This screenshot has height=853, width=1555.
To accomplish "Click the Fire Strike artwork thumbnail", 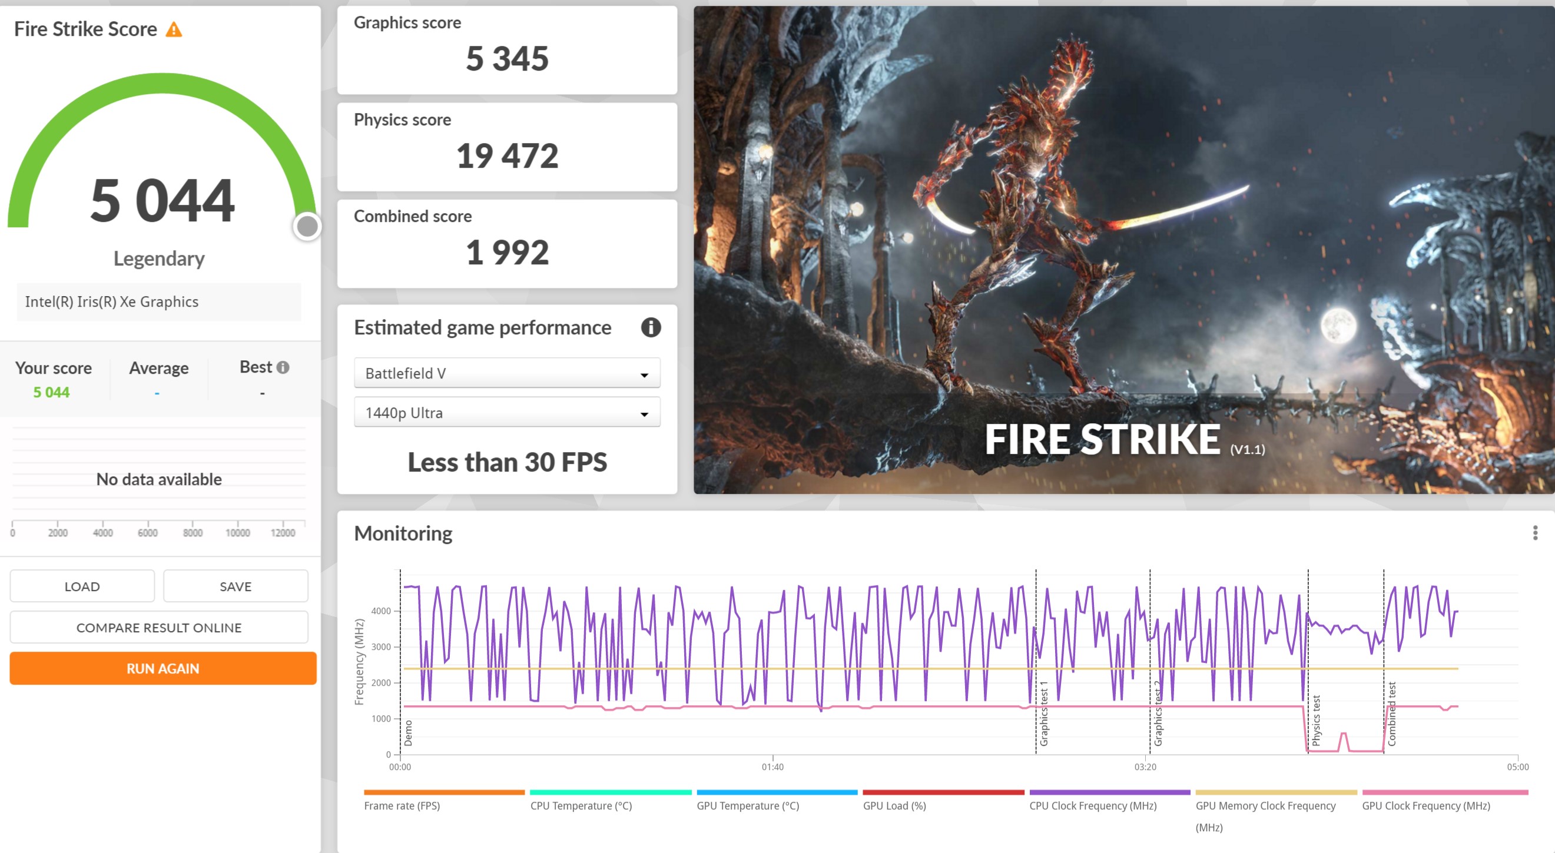I will 1123,250.
